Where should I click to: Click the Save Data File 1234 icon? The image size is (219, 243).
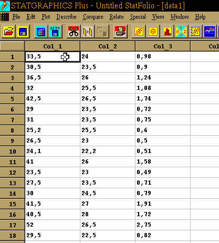tap(55, 32)
